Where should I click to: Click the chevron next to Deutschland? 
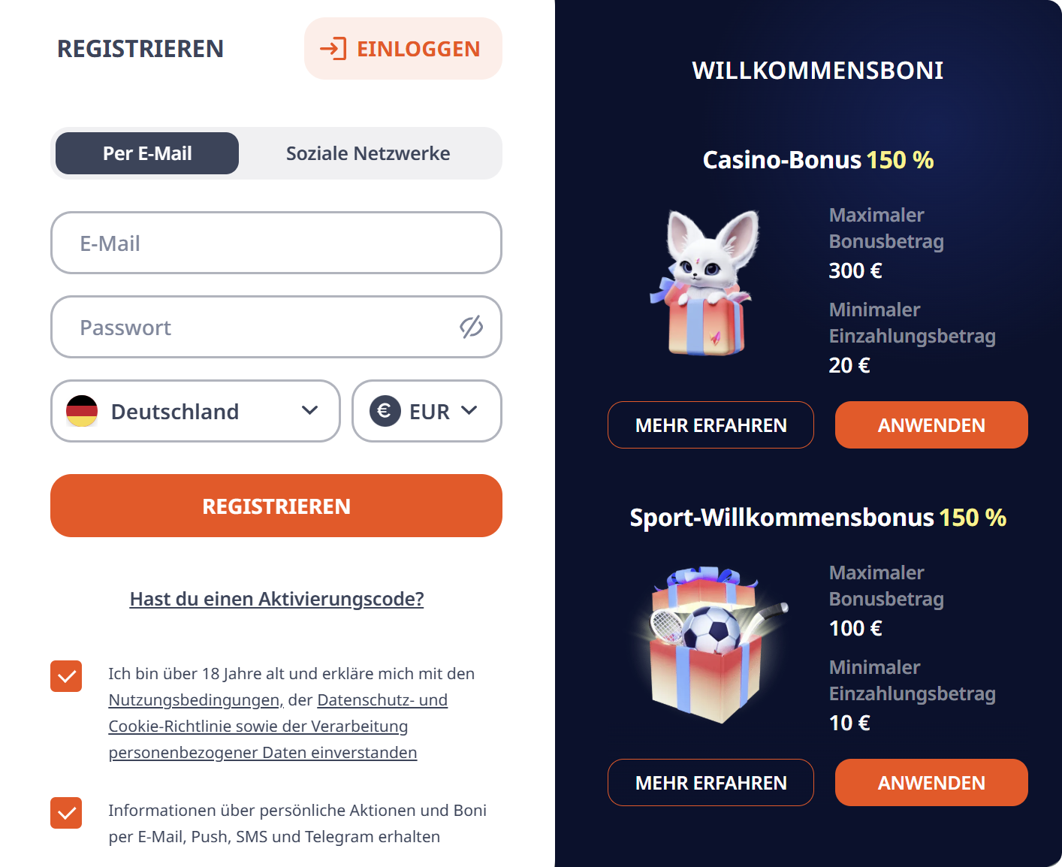tap(309, 411)
